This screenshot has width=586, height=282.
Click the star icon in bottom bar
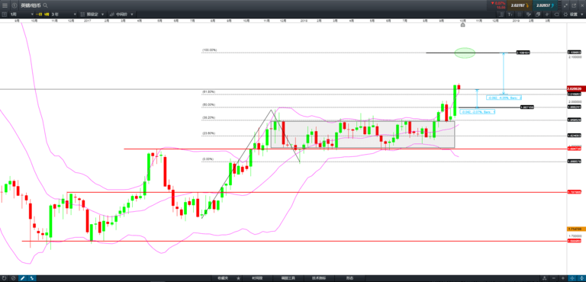(238, 278)
